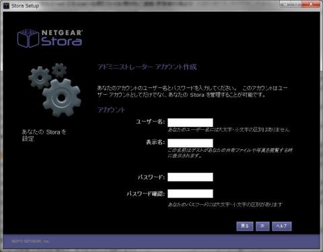The height and width of the screenshot is (252, 323).
Task: Focus the 表示名 text box
Action: (x=190, y=143)
